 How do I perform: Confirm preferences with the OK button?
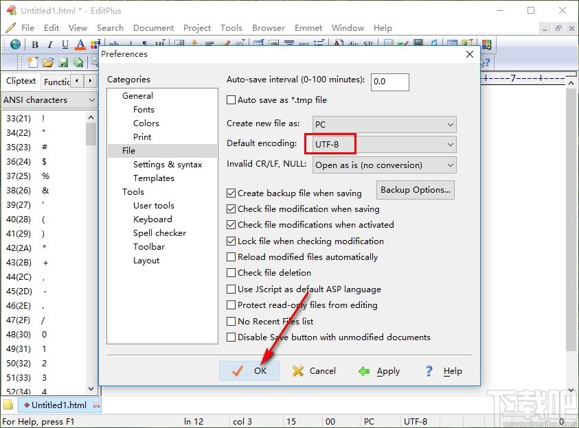tap(249, 371)
